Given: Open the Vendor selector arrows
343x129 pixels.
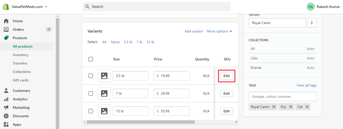Looking at the screenshot, I should click(312, 23).
